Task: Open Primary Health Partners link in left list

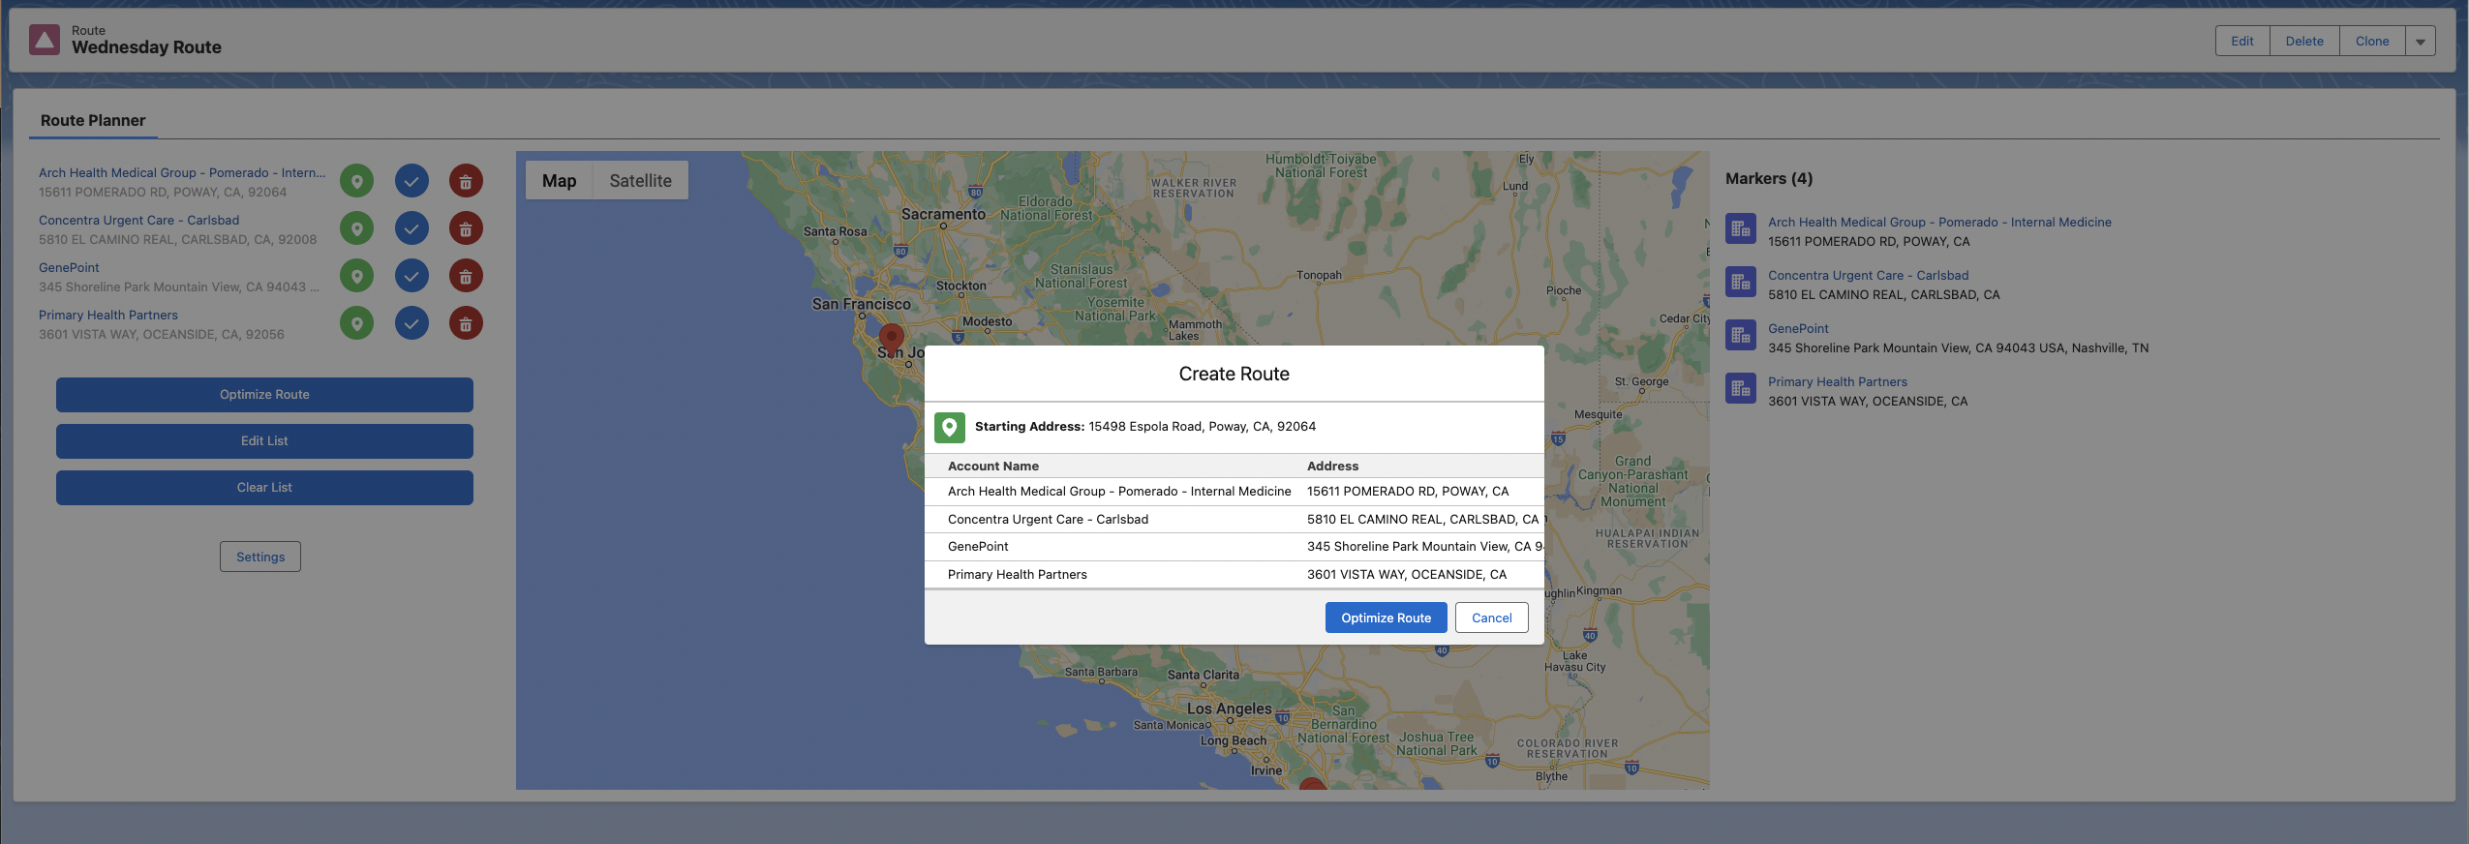Action: (x=108, y=315)
